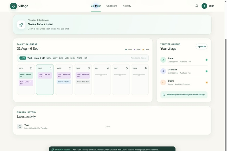Screen dimensions: 227x151
Task: Open Tash Night 22–06 event on Wednesday
Action: (64, 75)
